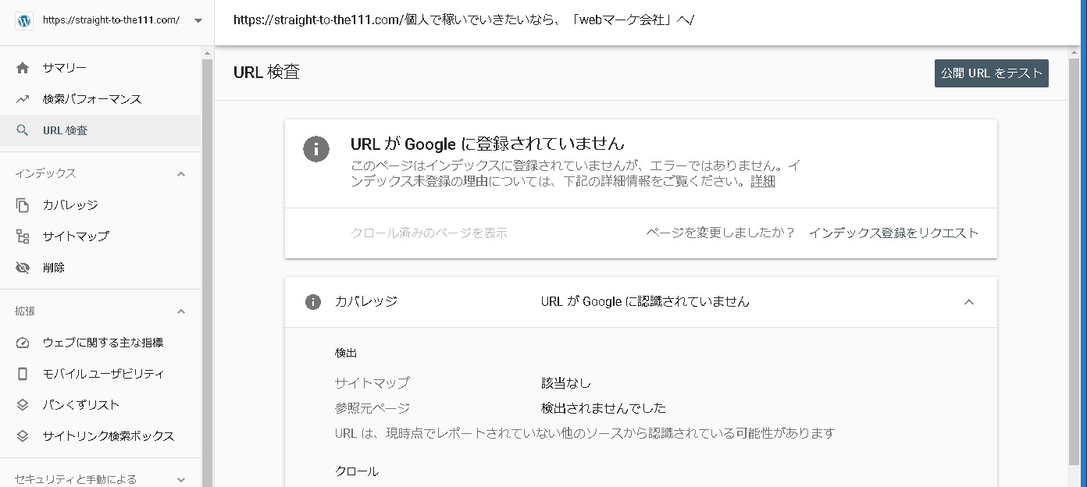The height and width of the screenshot is (487, 1087).
Task: Click the 該当なし sitemap value
Action: [x=566, y=383]
